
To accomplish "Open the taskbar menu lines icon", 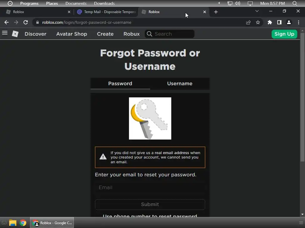I will 301,223.
